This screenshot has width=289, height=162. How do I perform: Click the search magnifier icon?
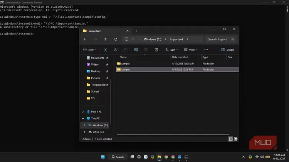[233, 39]
